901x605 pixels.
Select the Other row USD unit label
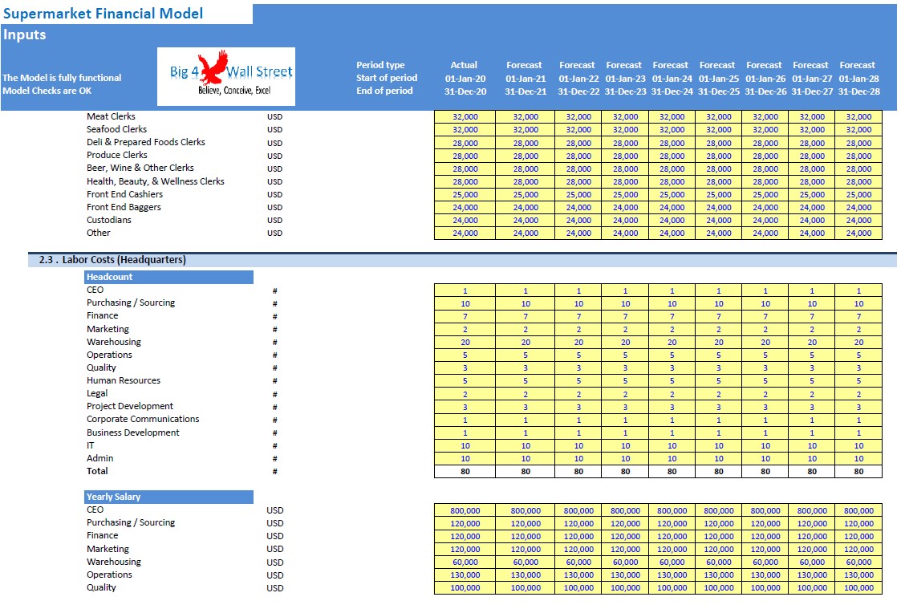point(274,233)
